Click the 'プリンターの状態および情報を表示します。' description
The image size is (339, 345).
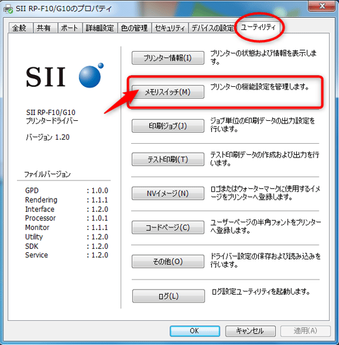pyautogui.click(x=263, y=57)
